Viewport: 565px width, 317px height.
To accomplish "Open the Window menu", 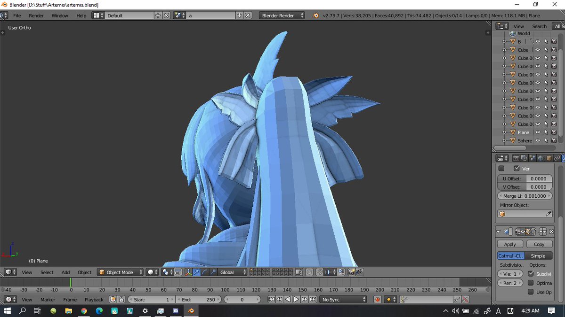I will (60, 15).
